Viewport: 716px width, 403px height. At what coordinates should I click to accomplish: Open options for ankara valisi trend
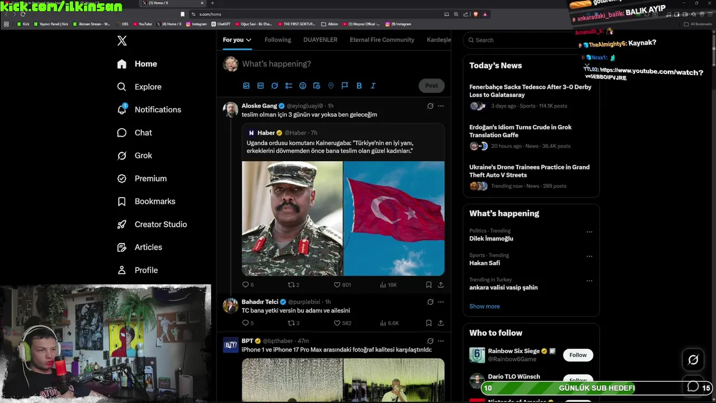pos(589,281)
